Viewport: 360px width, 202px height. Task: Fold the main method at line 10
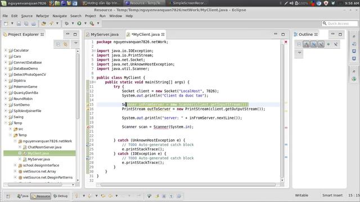pyautogui.click(x=94, y=82)
